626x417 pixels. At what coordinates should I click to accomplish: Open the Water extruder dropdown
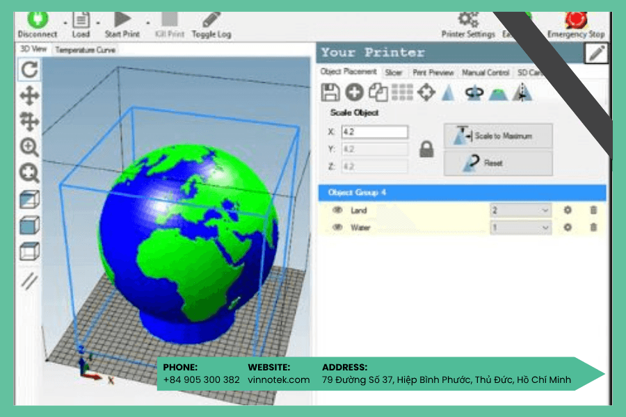[520, 228]
